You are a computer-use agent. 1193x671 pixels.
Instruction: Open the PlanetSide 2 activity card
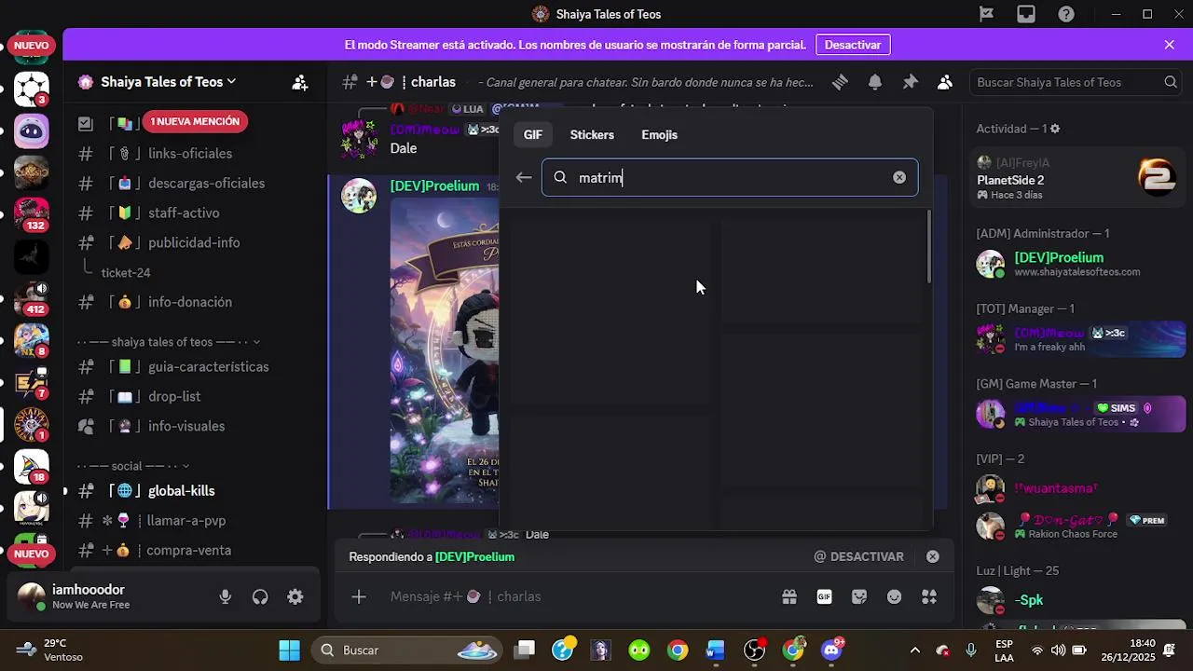[x=1076, y=179]
